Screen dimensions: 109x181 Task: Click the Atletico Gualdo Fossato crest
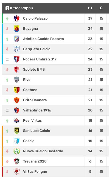tap(17, 39)
